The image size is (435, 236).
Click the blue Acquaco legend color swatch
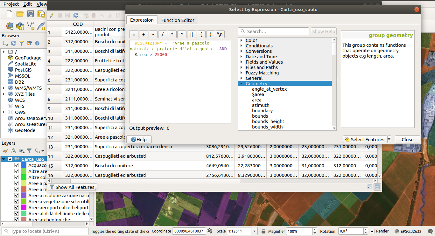(x=23, y=165)
